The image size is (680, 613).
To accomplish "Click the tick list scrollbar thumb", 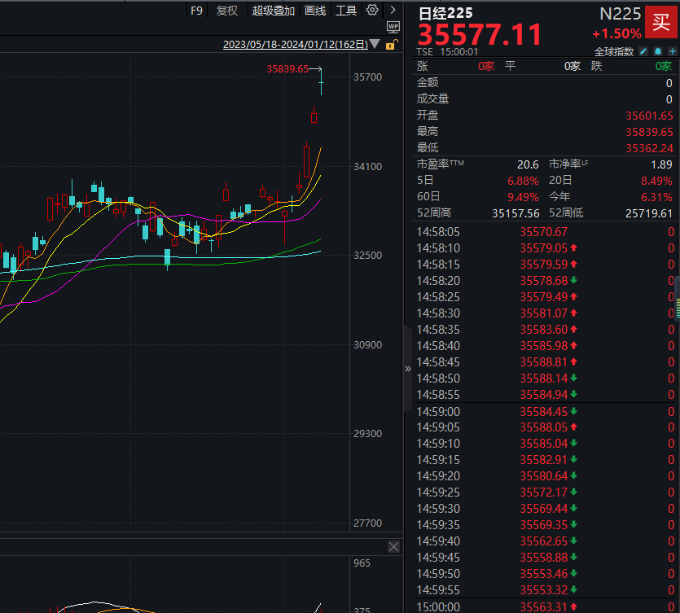I will 676,297.
